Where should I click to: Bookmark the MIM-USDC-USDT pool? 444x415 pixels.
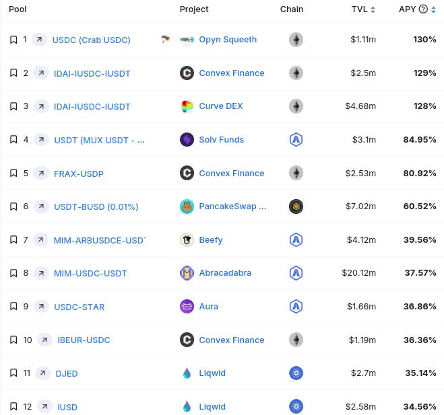click(13, 273)
